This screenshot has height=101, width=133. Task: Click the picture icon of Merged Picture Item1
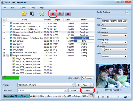tap(11, 56)
